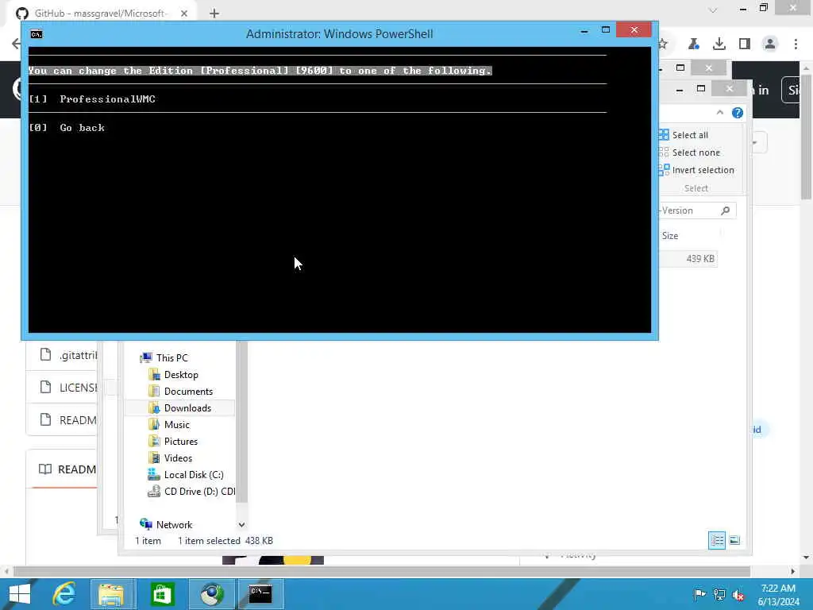The image size is (813, 610).
Task: Switch Explorer to details view icon
Action: (x=717, y=540)
